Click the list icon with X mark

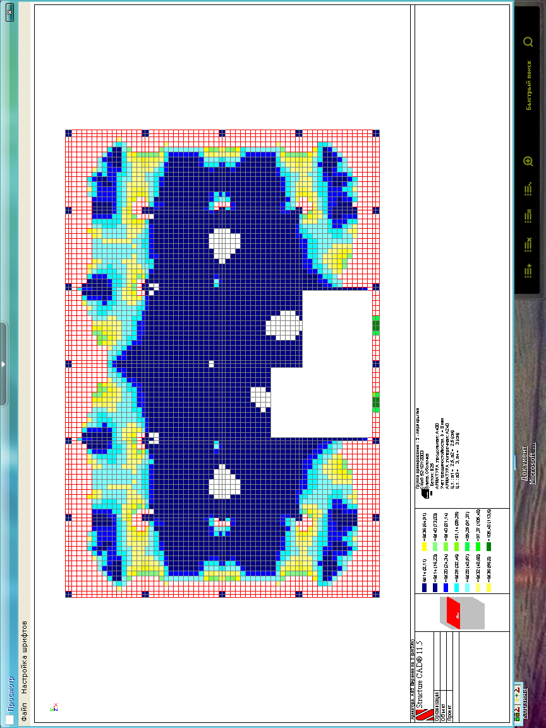(528, 244)
